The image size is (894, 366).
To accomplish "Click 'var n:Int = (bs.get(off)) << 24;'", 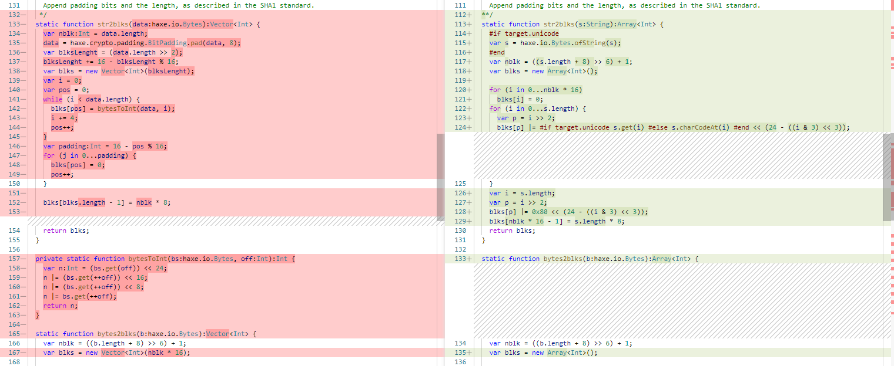I will [105, 268].
